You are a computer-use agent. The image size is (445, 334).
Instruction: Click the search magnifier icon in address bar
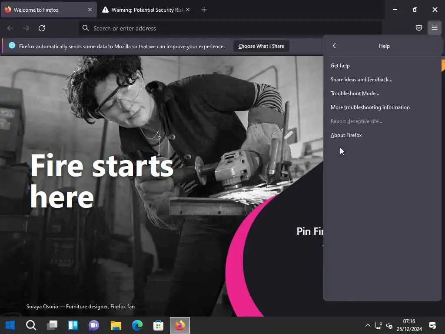coord(86,28)
